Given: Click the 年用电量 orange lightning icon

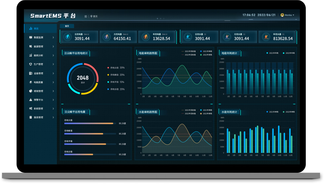Looking at the screenshot, I should [145, 37].
